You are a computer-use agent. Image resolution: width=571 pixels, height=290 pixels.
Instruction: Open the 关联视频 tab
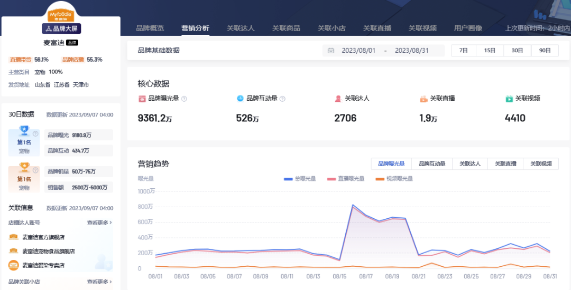(x=422, y=28)
